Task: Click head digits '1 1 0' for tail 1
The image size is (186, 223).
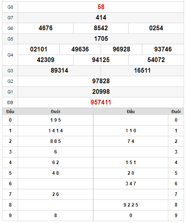Action: (131, 131)
